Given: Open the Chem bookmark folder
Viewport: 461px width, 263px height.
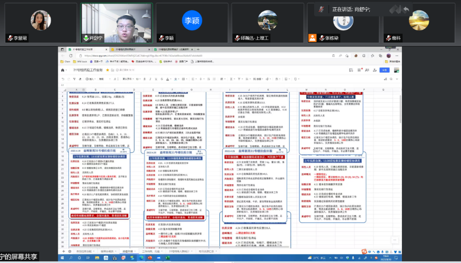Looking at the screenshot, I should (65, 62).
